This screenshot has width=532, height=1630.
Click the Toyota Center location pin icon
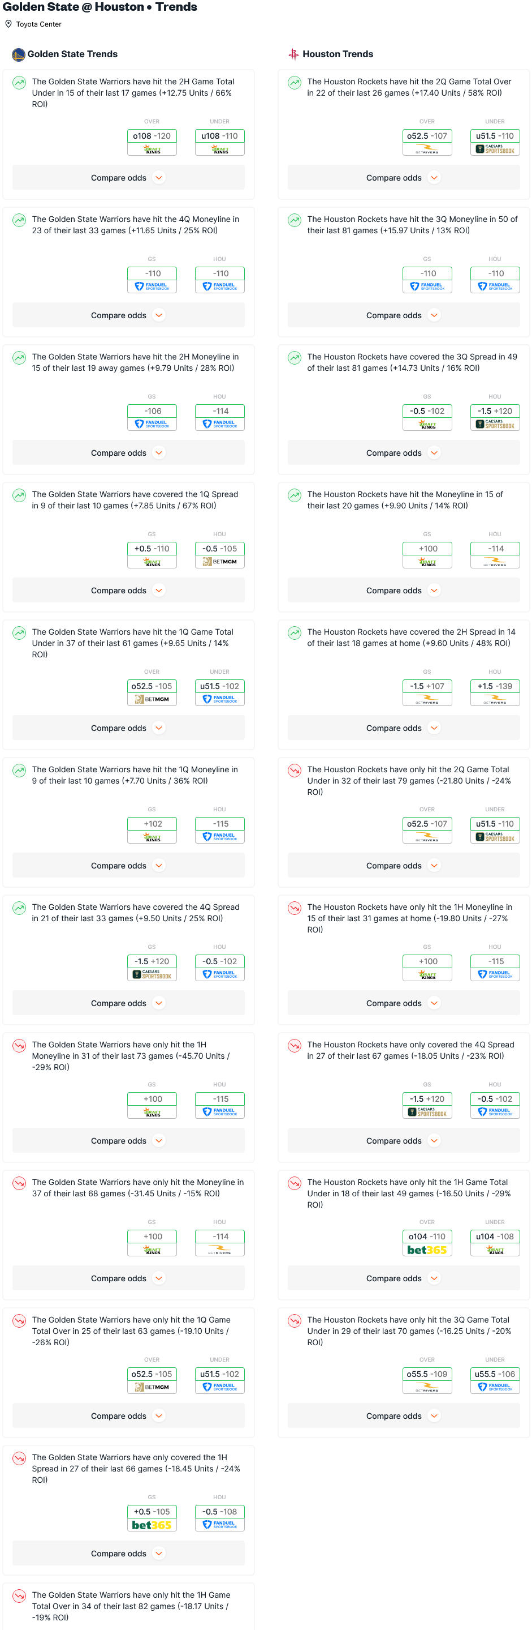(x=8, y=24)
